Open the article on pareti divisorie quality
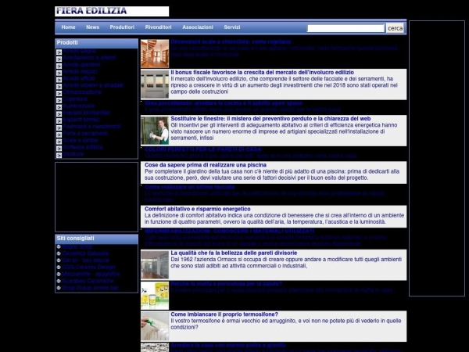This screenshot has width=469, height=352. click(x=234, y=253)
